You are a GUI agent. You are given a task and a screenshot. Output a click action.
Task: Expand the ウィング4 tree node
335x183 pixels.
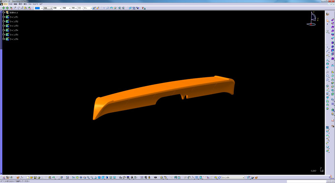click(x=4, y=30)
